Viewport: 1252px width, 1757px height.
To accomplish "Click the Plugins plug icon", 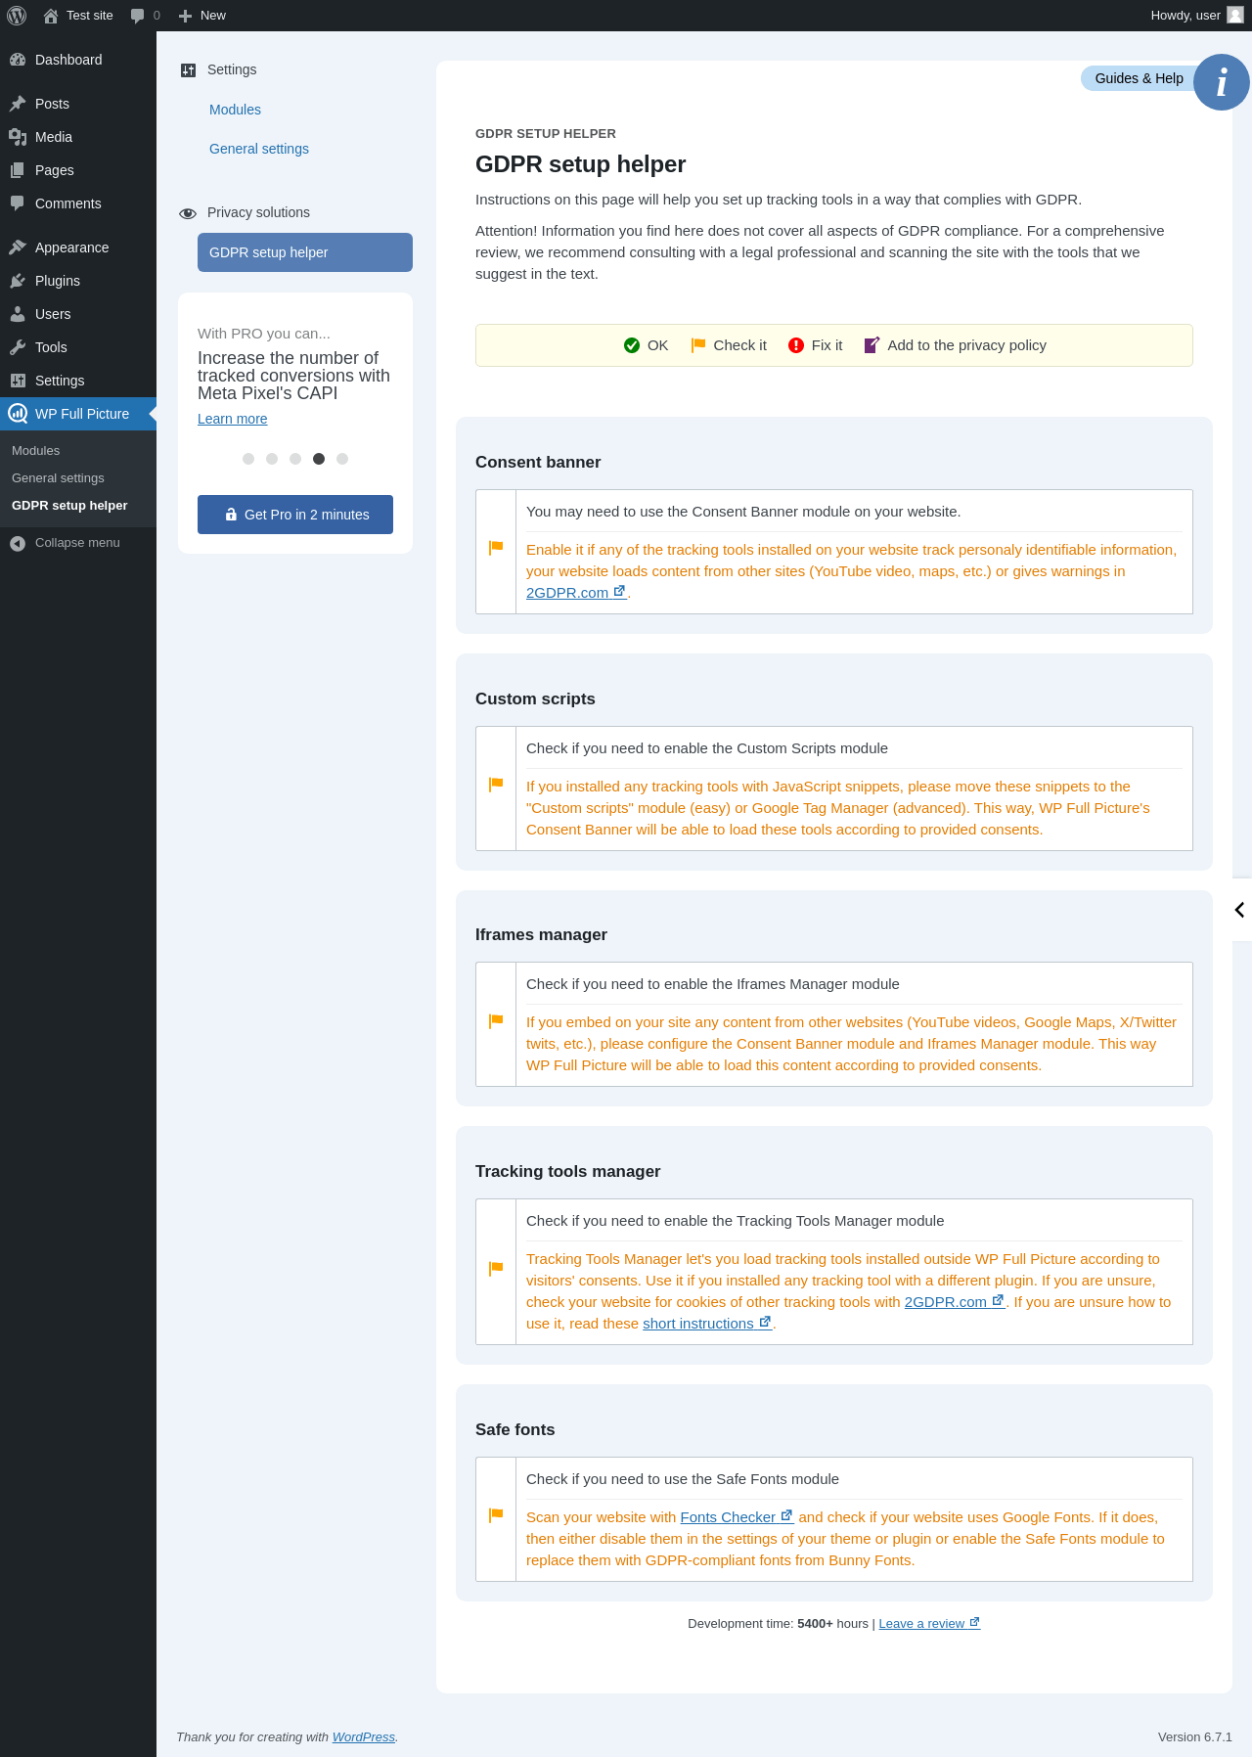I will pyautogui.click(x=18, y=281).
